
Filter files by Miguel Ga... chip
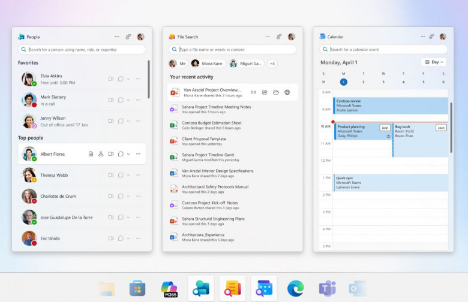(x=247, y=64)
